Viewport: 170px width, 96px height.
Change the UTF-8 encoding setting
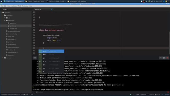[x=137, y=94]
